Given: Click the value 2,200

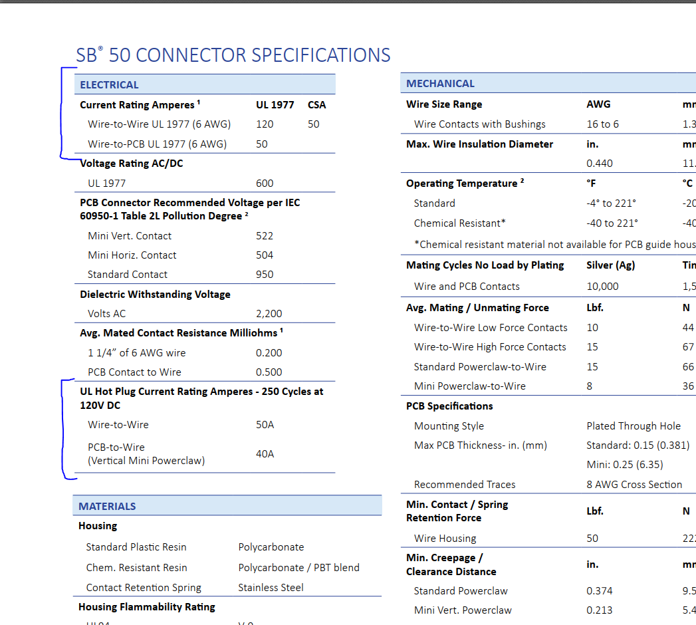Looking at the screenshot, I should coord(269,314).
